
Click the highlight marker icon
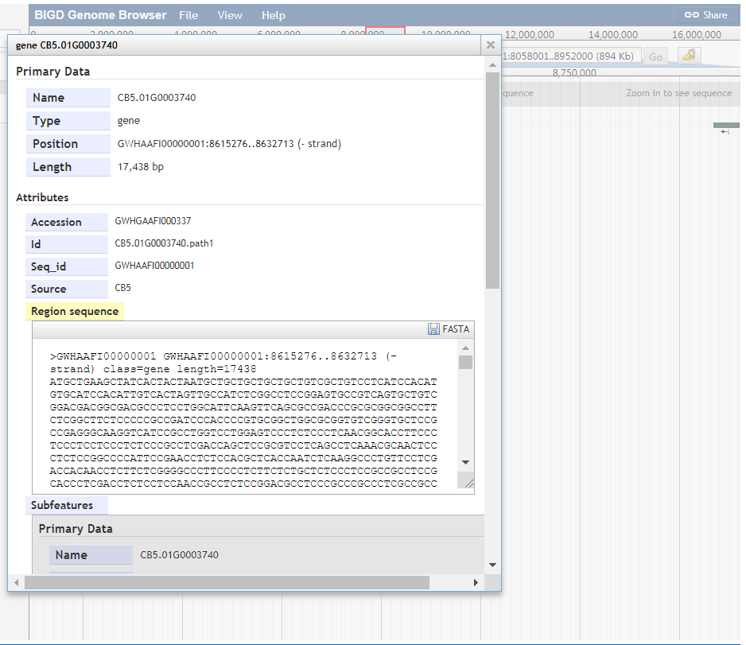pyautogui.click(x=689, y=56)
